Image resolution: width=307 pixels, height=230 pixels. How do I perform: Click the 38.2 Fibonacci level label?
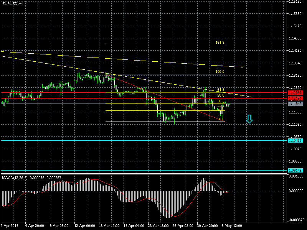(221, 101)
